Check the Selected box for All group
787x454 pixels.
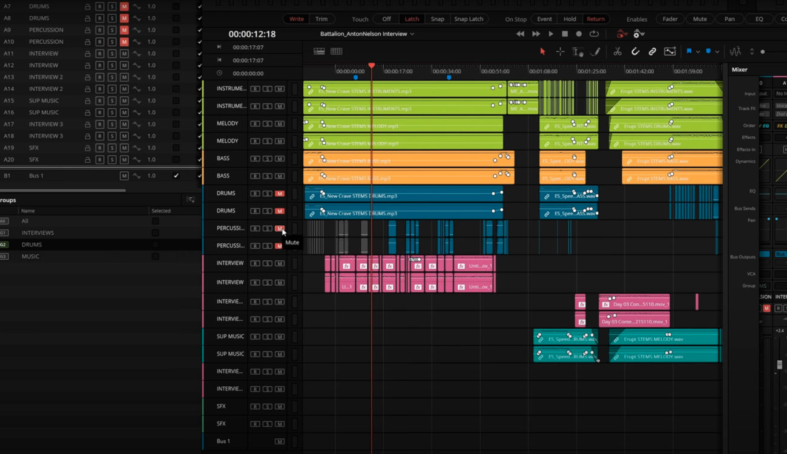coord(156,222)
